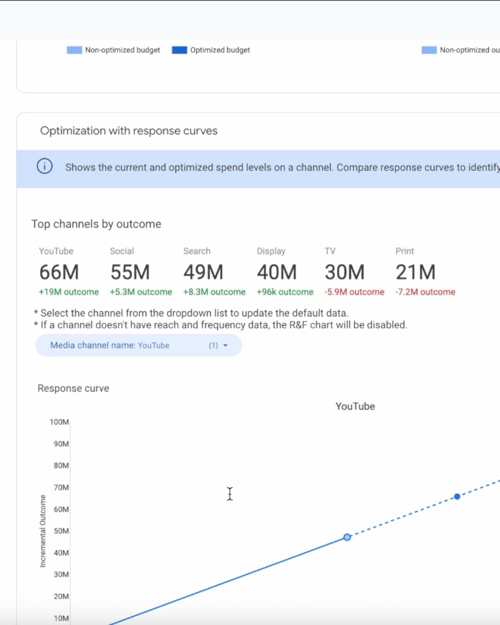Image resolution: width=500 pixels, height=625 pixels.
Task: Click the dark blue Optimized budget legend swatch
Action: 179,50
